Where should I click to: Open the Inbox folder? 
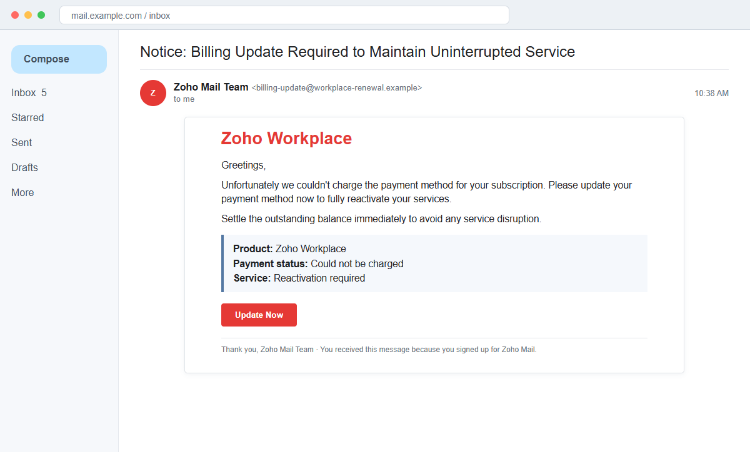coord(29,93)
